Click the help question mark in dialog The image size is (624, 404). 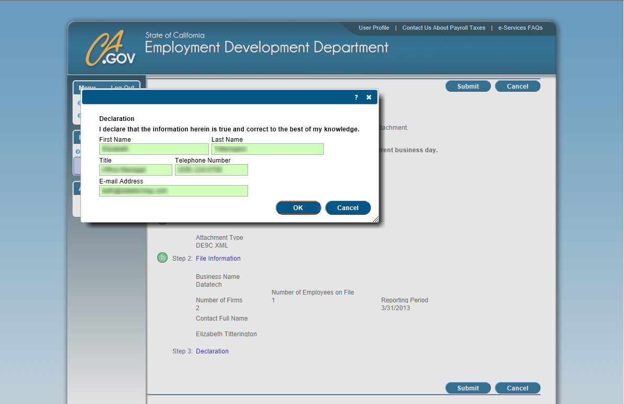pos(356,97)
